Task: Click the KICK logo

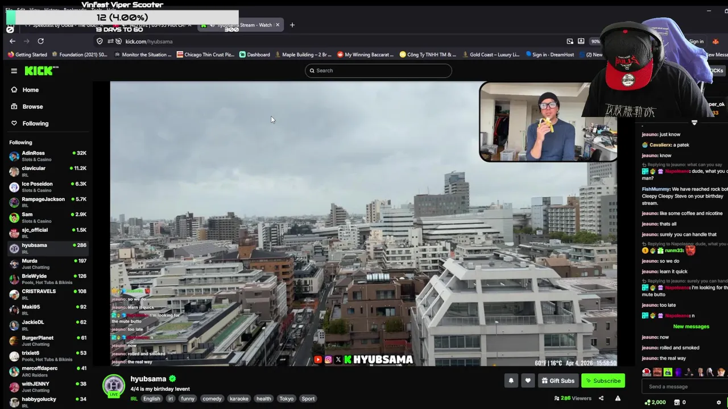Action: point(42,70)
